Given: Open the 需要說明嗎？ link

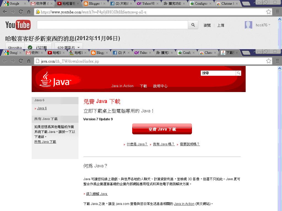Looking at the screenshot, I should coord(190,144).
